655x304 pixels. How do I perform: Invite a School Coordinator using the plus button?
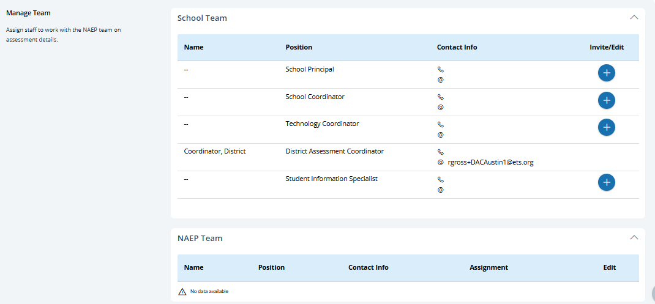click(606, 100)
